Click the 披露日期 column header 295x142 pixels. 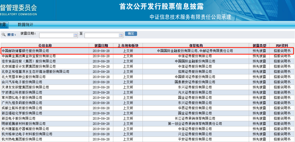[101, 46]
